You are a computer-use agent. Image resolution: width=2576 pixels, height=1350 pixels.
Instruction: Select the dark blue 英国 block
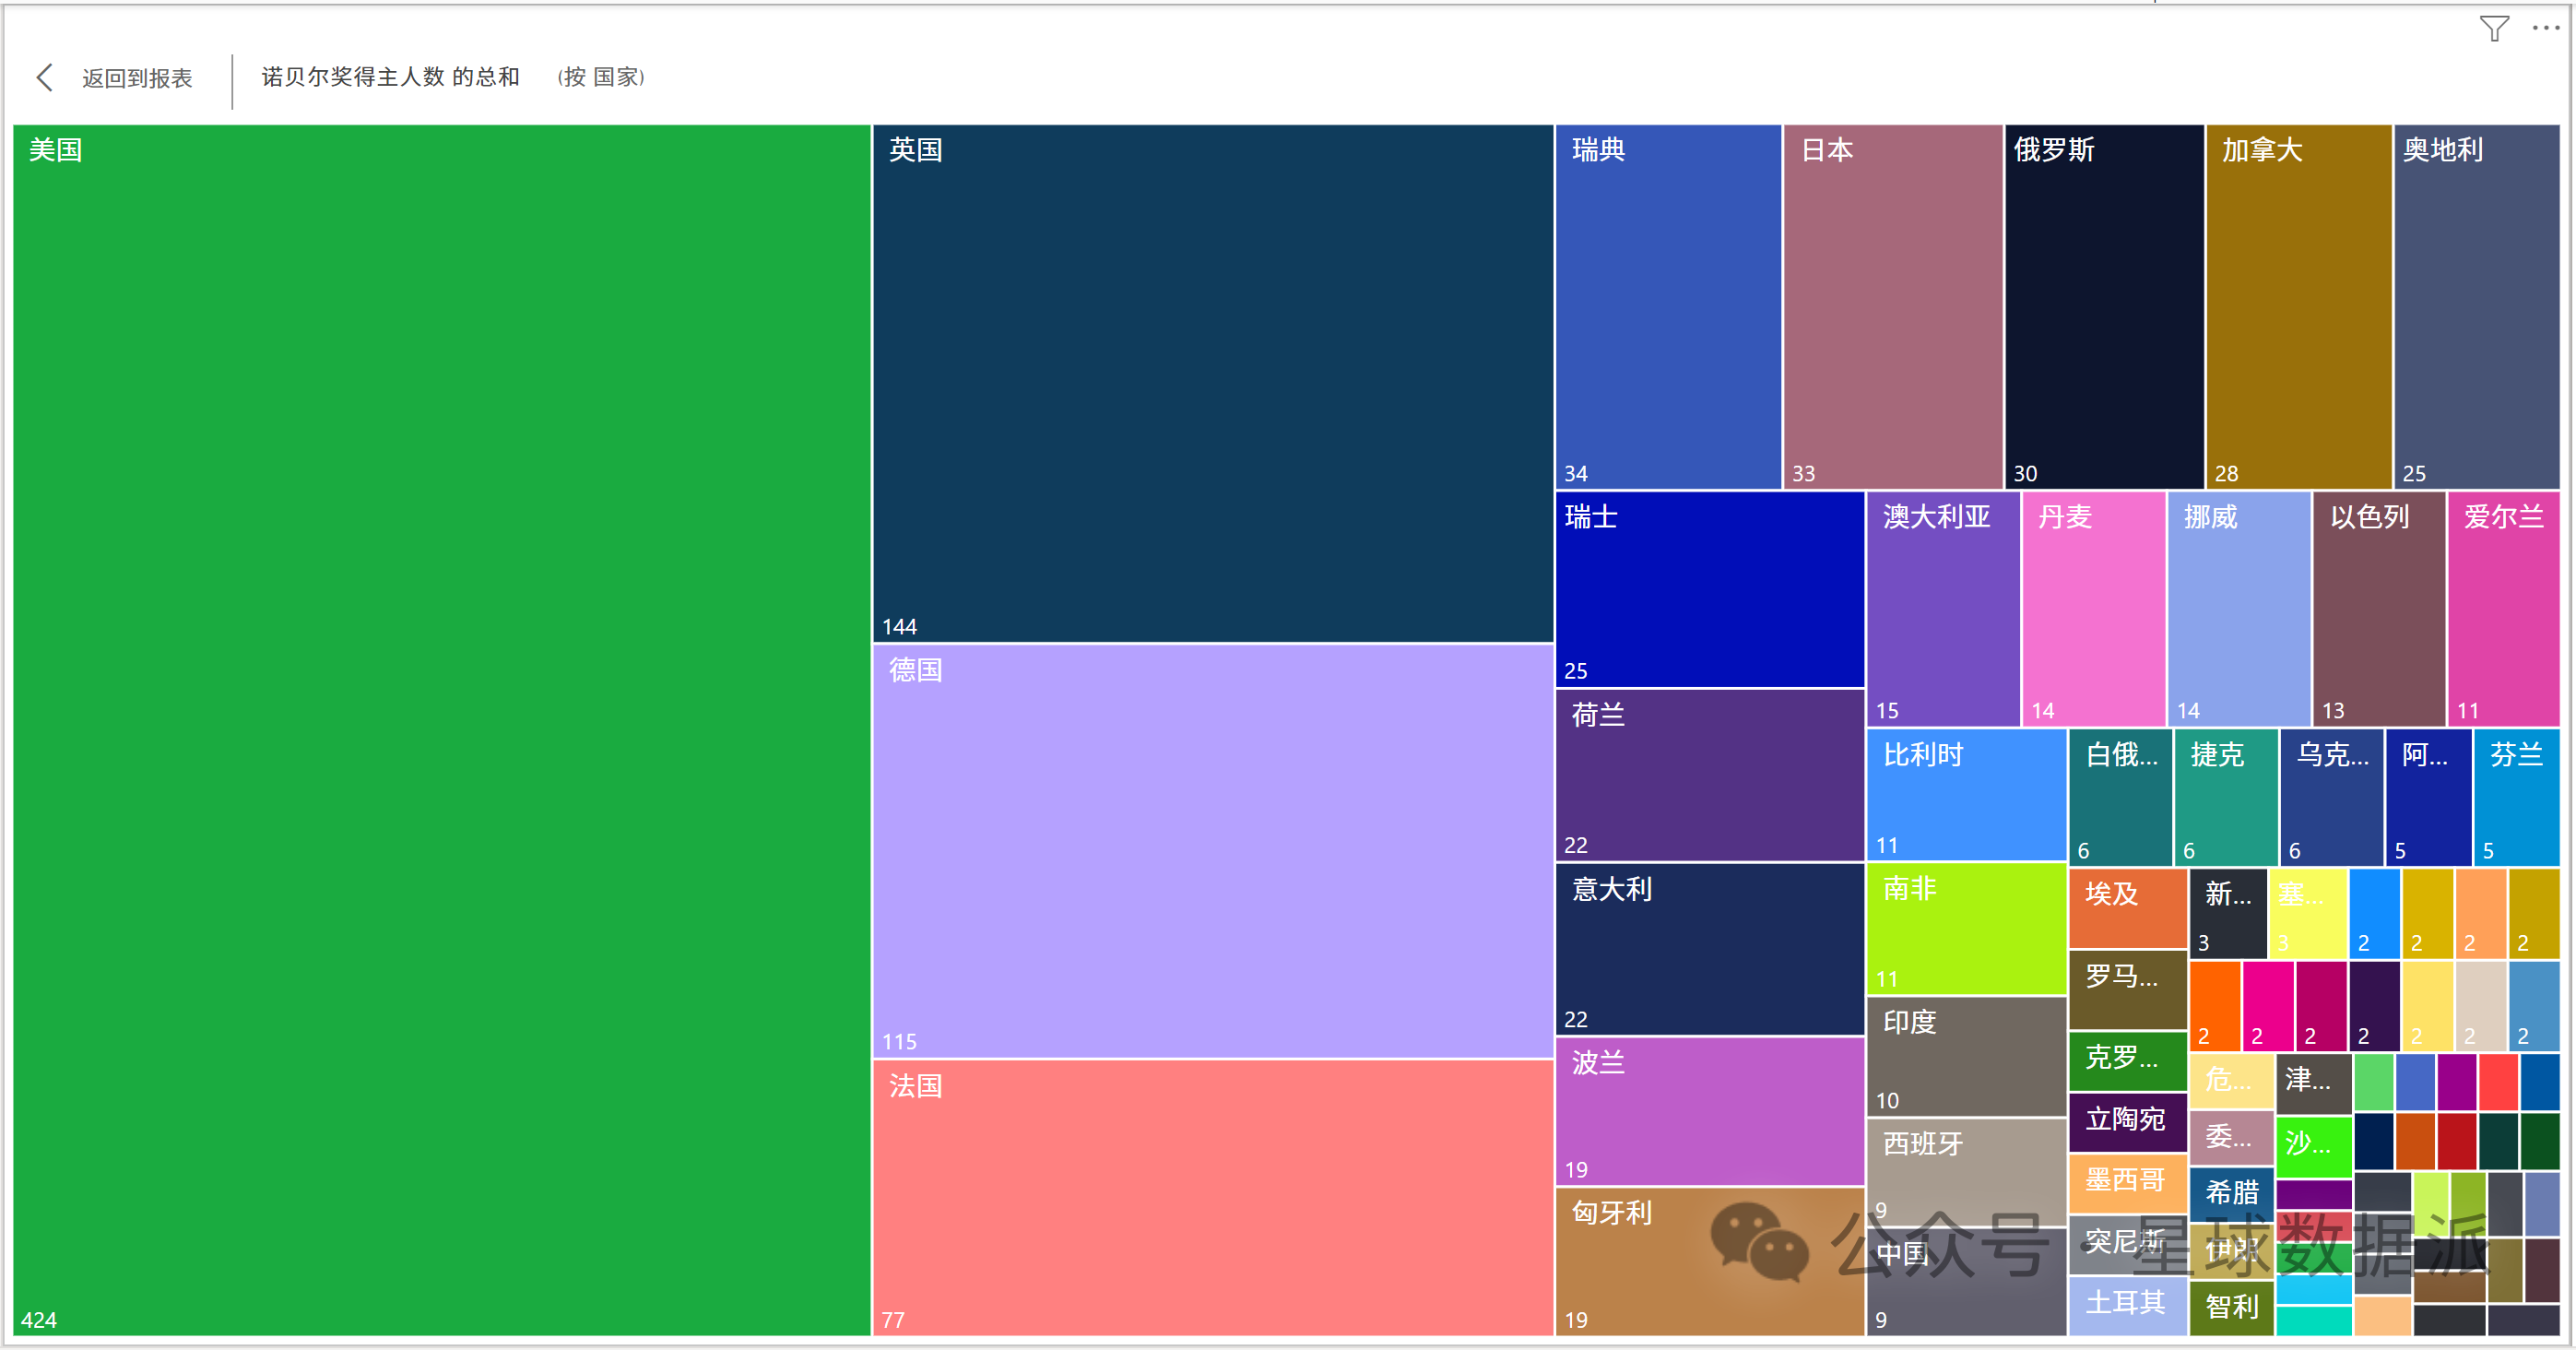[1212, 382]
